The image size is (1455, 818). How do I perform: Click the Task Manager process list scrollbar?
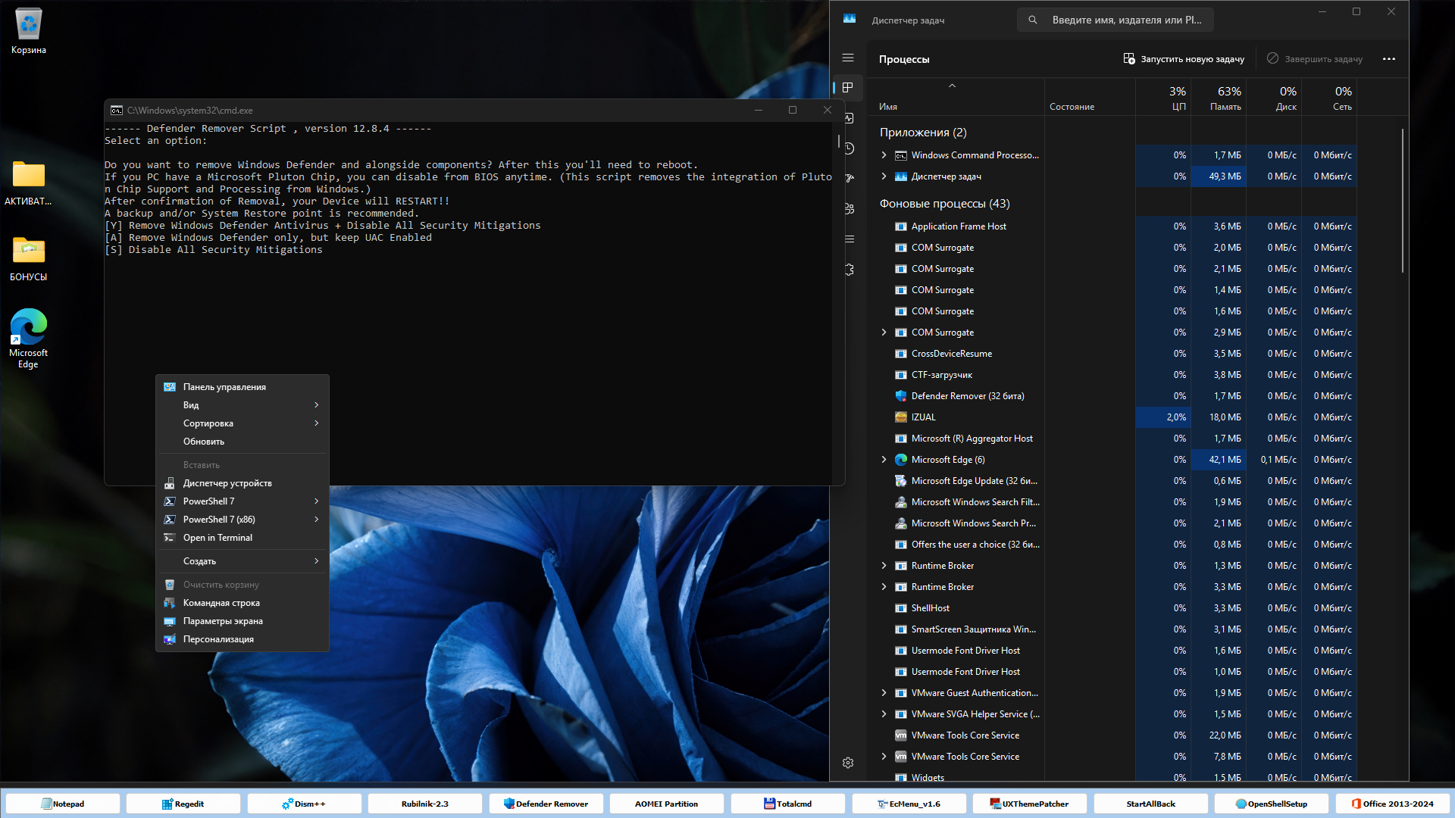pos(1403,201)
